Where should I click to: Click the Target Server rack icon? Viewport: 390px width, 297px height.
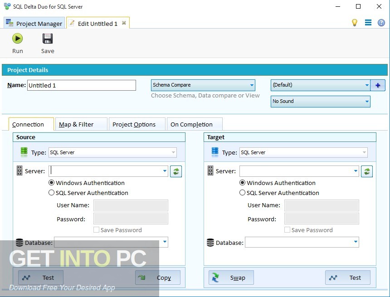tap(210, 170)
